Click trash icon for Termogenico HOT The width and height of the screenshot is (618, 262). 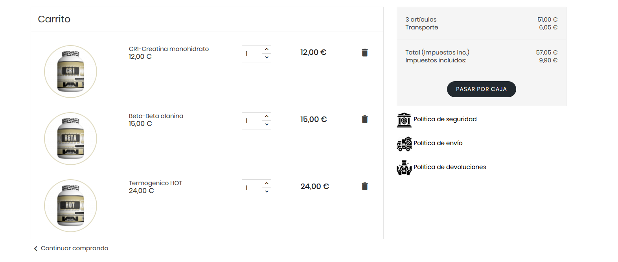364,186
